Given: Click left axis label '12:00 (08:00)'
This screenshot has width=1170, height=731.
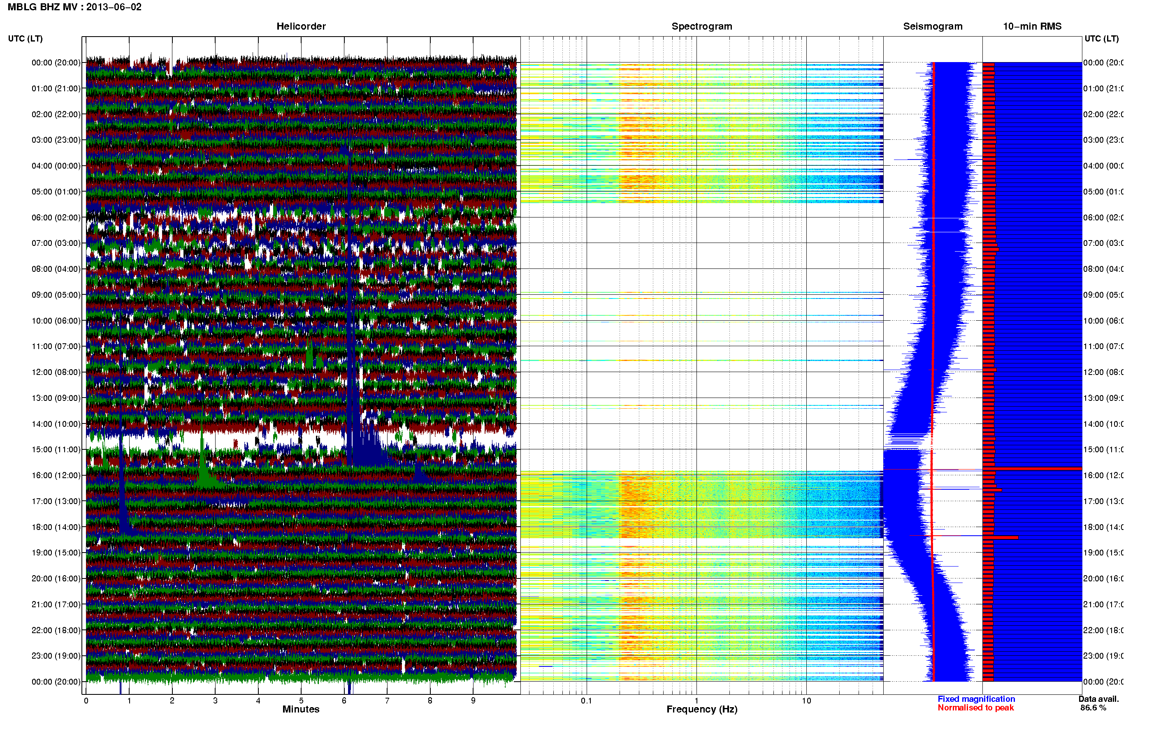Looking at the screenshot, I should click(56, 372).
